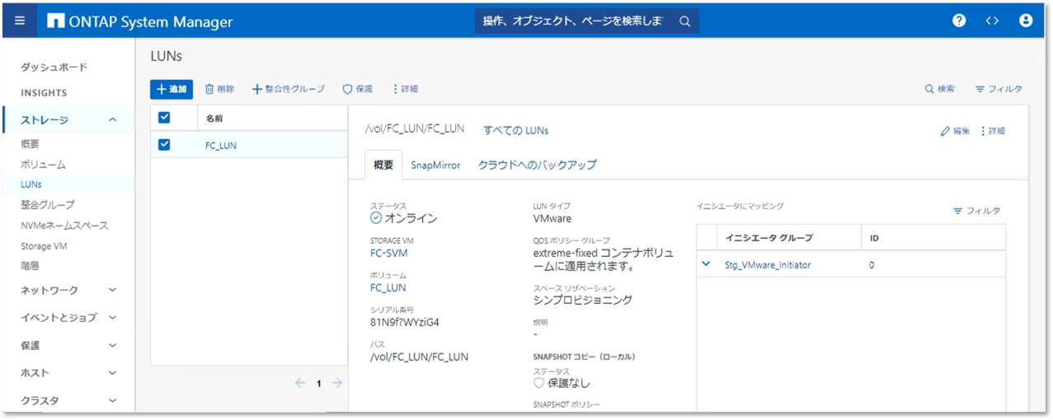Open the help question mark icon

pyautogui.click(x=959, y=21)
